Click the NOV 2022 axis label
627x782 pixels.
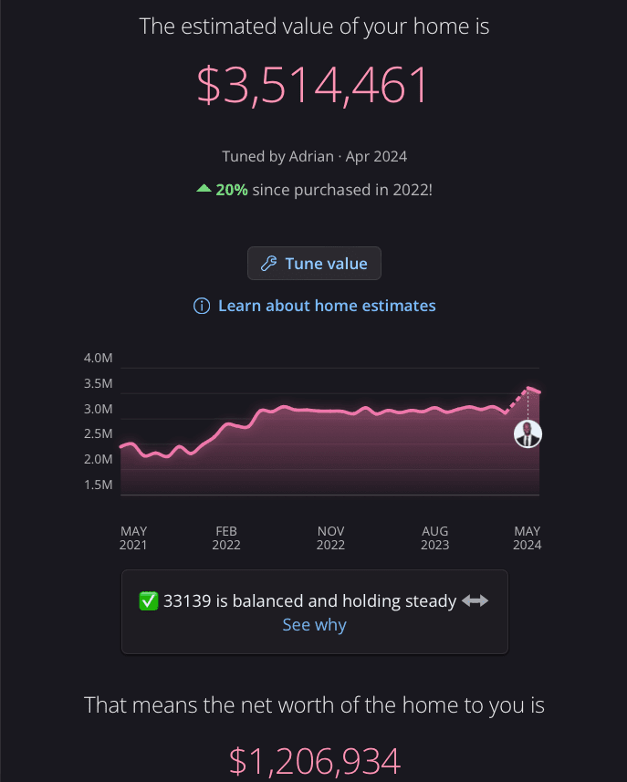click(x=330, y=538)
